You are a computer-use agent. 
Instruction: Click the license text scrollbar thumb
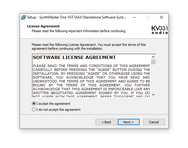153,62
